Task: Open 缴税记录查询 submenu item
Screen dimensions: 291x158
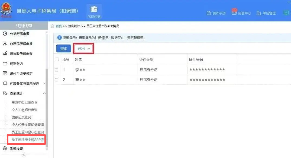Action: pos(21,117)
